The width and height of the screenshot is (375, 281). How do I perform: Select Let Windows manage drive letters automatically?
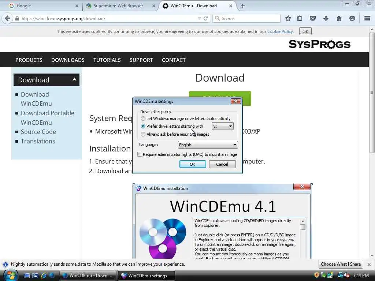pyautogui.click(x=143, y=119)
